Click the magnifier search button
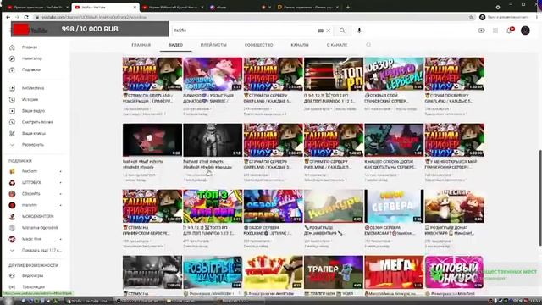542x305 pixels. point(342,30)
